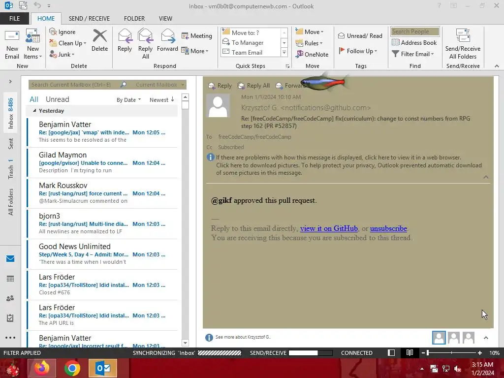Create a New Email

pyautogui.click(x=12, y=45)
